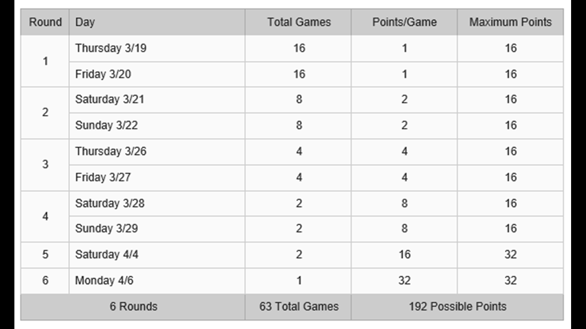Select the Thursday 3/26 cell
Screen dimensions: 586x329
pyautogui.click(x=157, y=152)
